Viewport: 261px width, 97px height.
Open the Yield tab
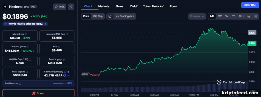click(x=133, y=6)
